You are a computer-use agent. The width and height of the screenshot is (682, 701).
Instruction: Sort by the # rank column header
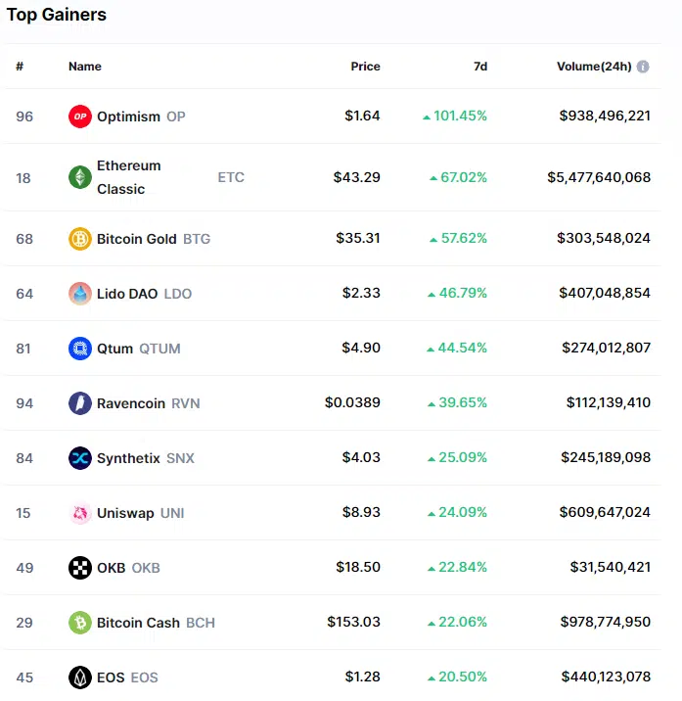pos(20,67)
